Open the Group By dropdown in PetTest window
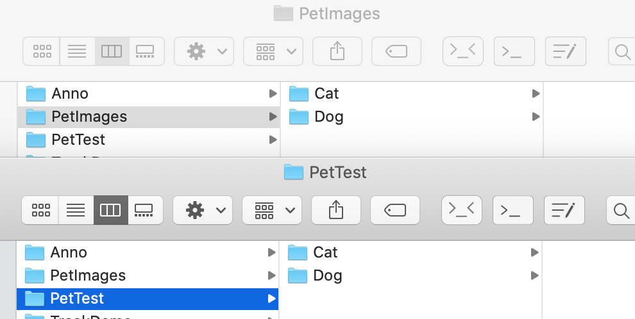635x319 pixels. click(271, 210)
